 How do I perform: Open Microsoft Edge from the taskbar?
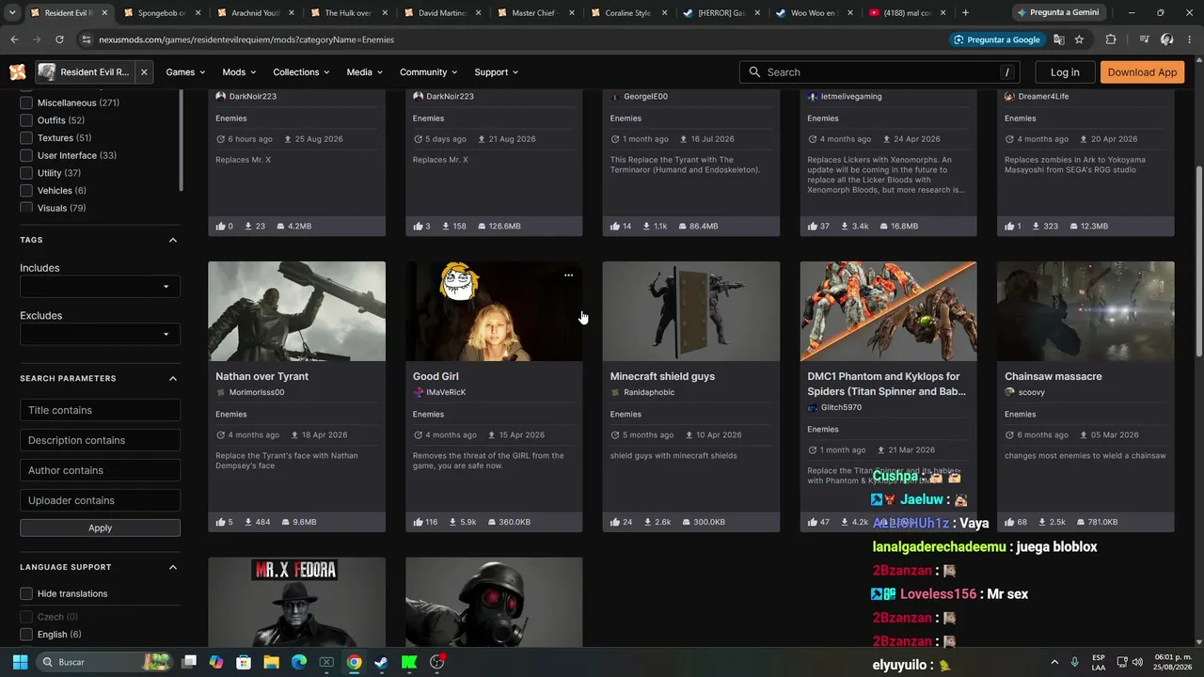pyautogui.click(x=298, y=662)
